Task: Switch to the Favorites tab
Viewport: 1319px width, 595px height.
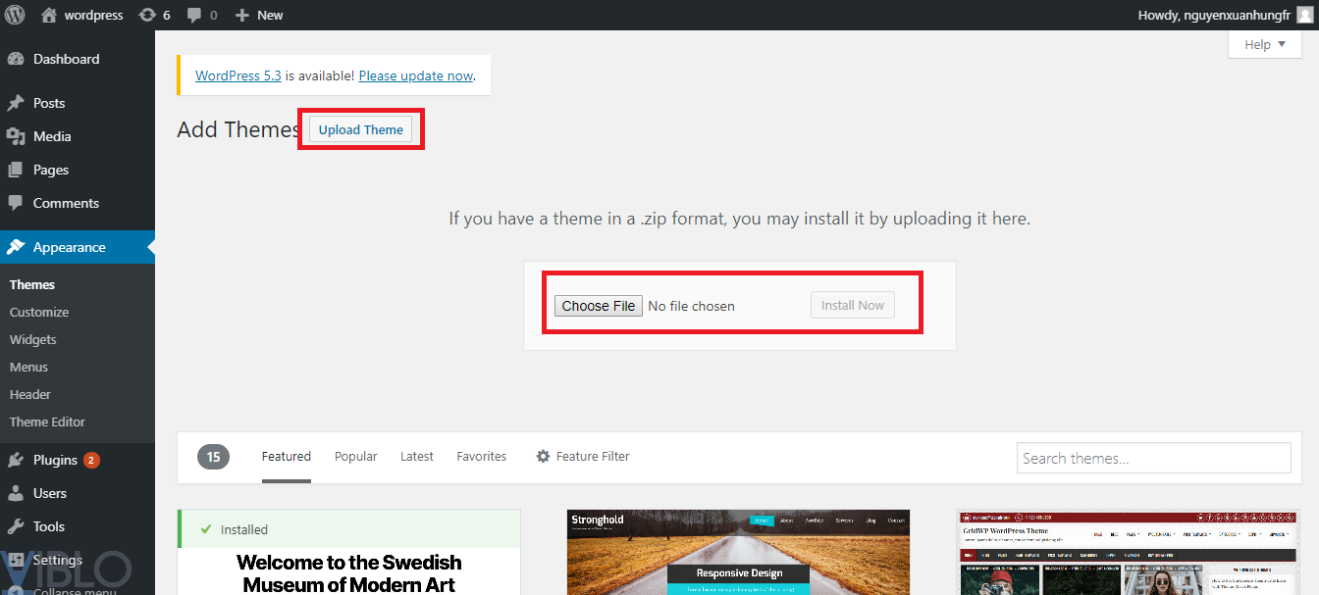Action: click(482, 456)
